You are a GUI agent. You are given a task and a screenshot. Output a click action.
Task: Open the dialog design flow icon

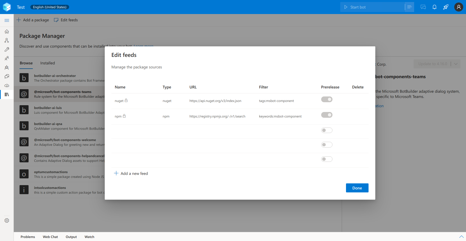click(7, 40)
